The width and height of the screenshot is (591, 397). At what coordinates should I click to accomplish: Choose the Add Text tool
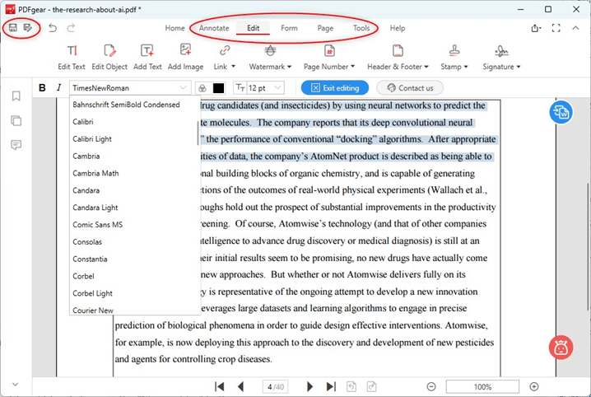click(147, 57)
